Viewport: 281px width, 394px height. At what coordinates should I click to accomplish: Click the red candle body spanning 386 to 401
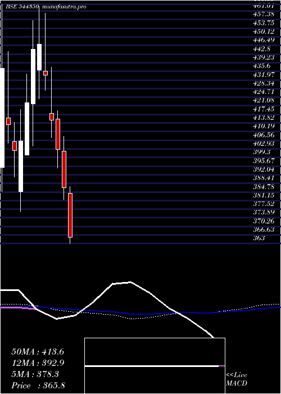tap(64, 169)
